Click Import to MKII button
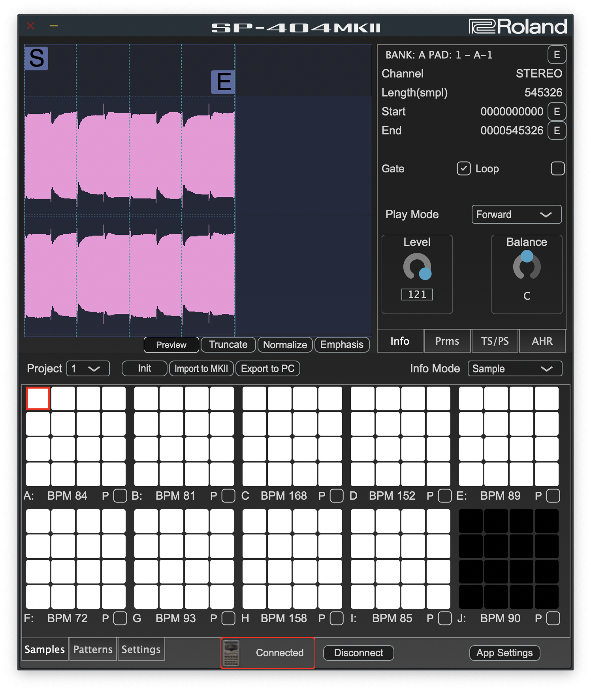Image resolution: width=591 pixels, height=691 pixels. [201, 368]
